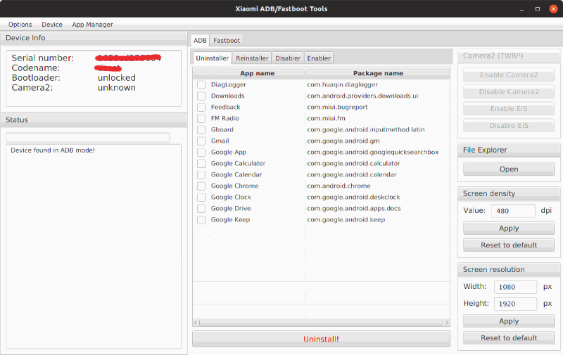Open the Disabler tab
The image size is (563, 355).
pos(288,58)
